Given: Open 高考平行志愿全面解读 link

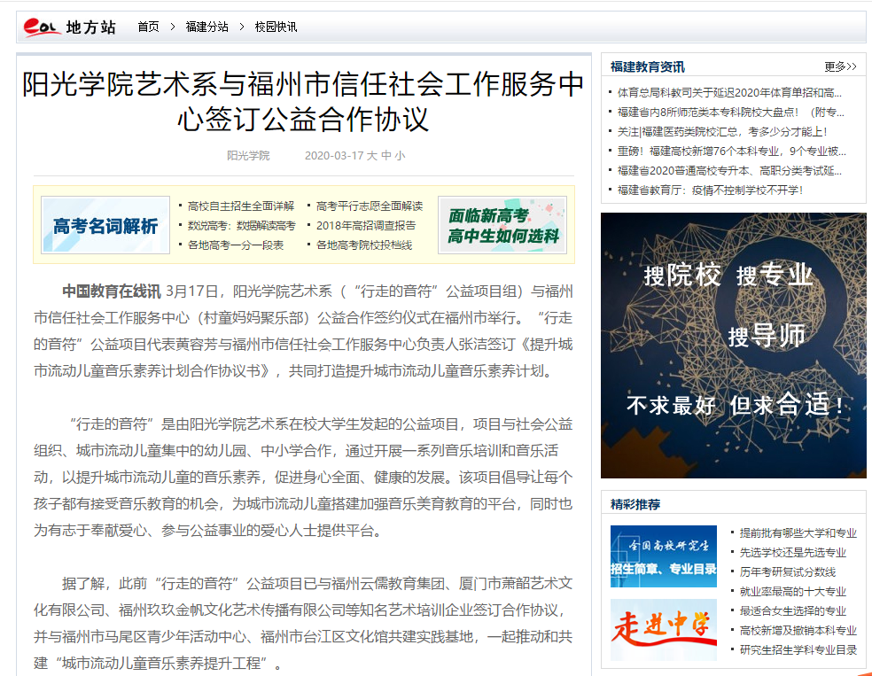Looking at the screenshot, I should 370,206.
